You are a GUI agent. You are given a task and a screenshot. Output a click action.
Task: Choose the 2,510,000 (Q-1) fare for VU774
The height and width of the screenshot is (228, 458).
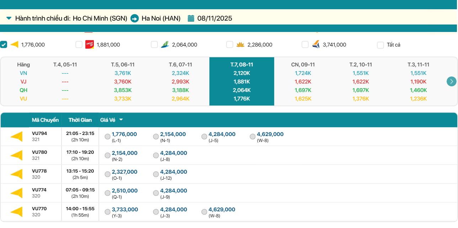pos(107,193)
